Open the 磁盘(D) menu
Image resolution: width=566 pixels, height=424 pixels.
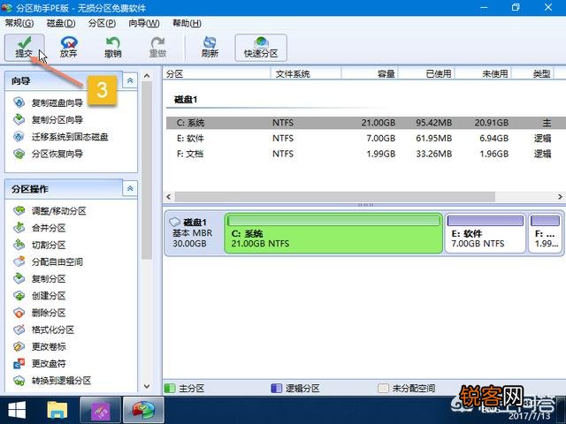point(61,23)
